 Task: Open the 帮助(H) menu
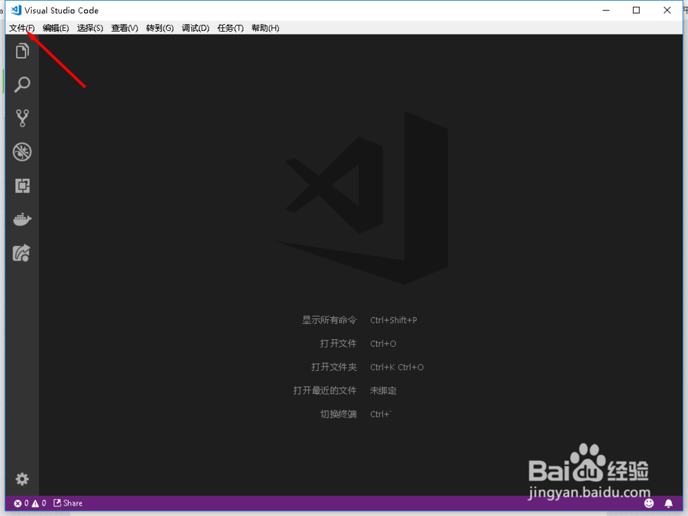pos(265,28)
